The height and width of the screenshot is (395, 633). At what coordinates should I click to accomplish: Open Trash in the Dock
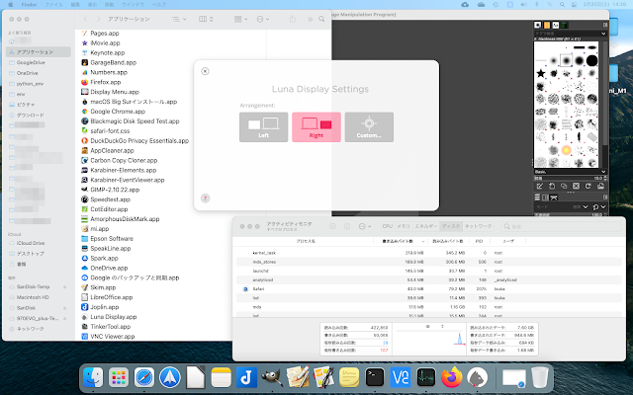539,377
